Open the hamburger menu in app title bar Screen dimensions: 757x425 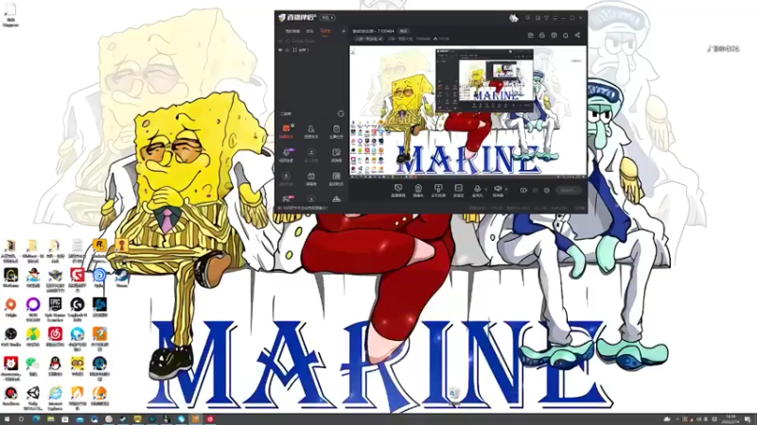pyautogui.click(x=555, y=18)
